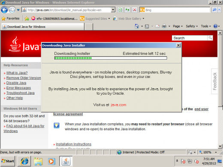Click the browser Back arrow button
This screenshot has height=167, width=223.
pyautogui.click(x=4, y=10)
